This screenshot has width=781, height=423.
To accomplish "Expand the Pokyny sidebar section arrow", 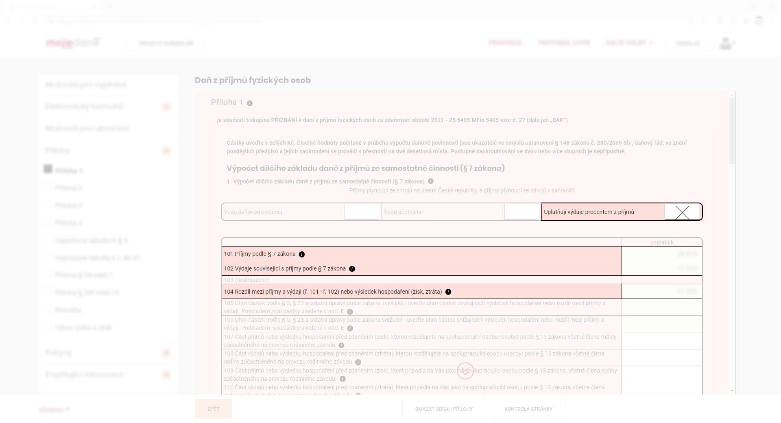I will [166, 353].
